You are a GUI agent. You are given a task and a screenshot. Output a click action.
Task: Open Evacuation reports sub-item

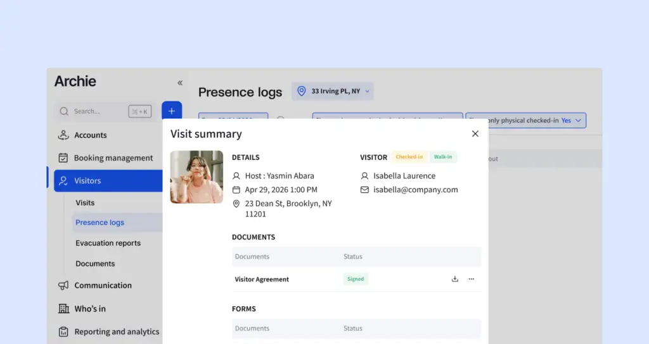click(x=108, y=243)
